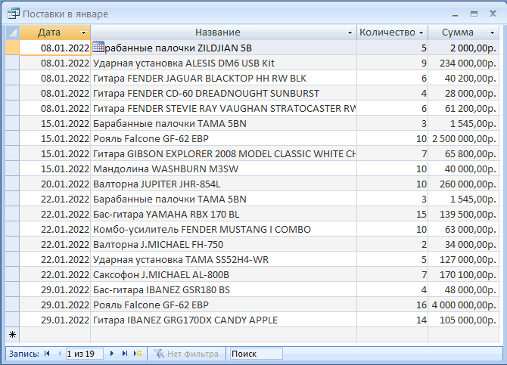Image resolution: width=507 pixels, height=365 pixels.
Task: Open date picker calendar icon in first row
Action: pyautogui.click(x=98, y=47)
